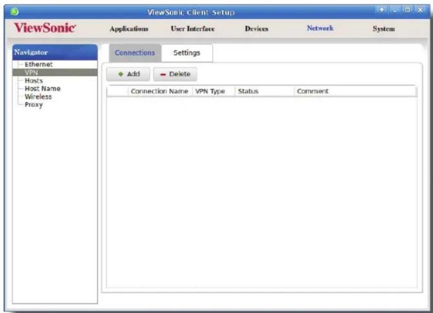
Task: Minimize the ViewSonic Client Setup window
Action: click(x=395, y=10)
